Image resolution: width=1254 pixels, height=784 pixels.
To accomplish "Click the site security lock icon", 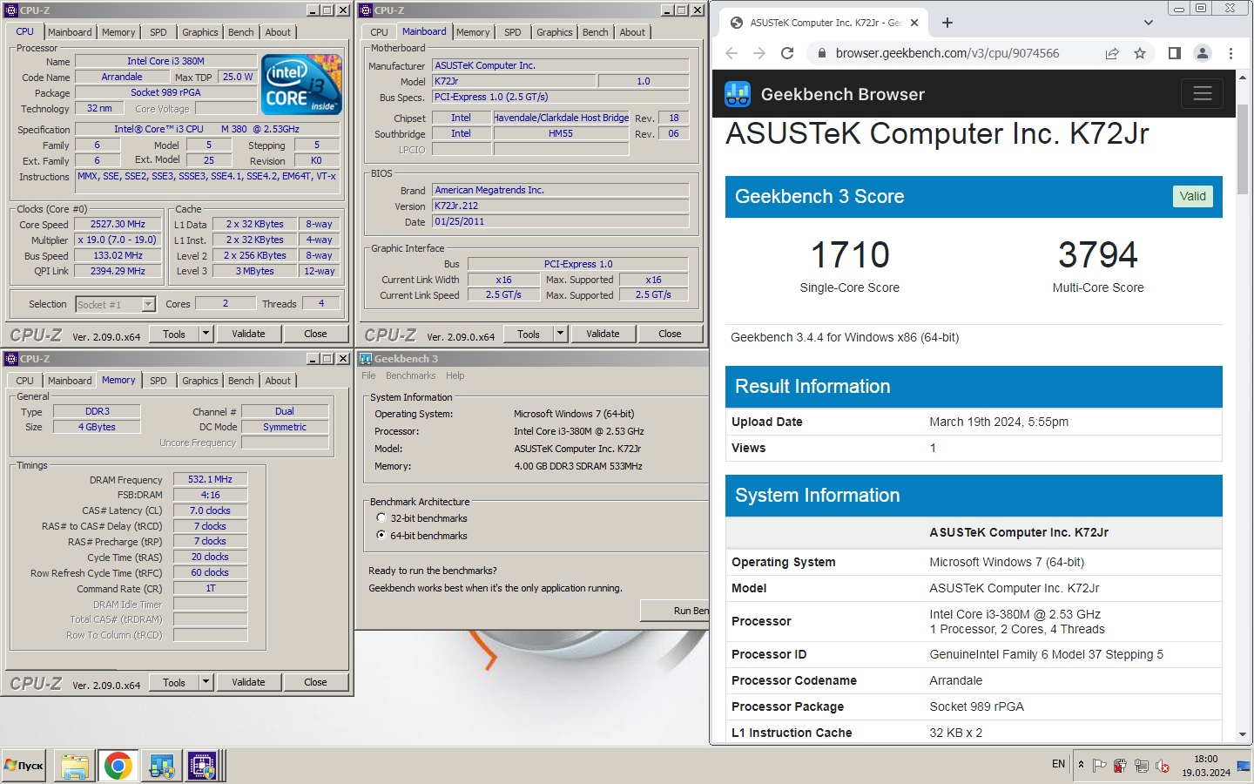I will pyautogui.click(x=821, y=53).
